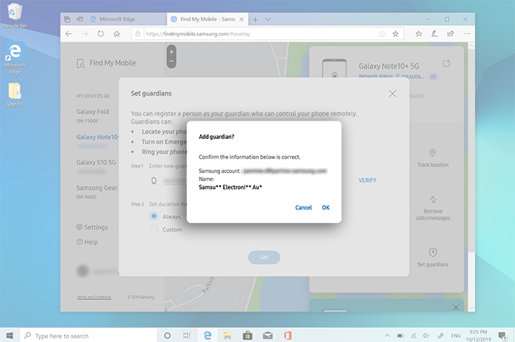The height and width of the screenshot is (342, 515).
Task: Close the bottom notification card
Action: (x=455, y=307)
